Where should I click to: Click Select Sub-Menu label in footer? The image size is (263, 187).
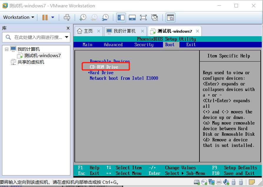pos(185,173)
